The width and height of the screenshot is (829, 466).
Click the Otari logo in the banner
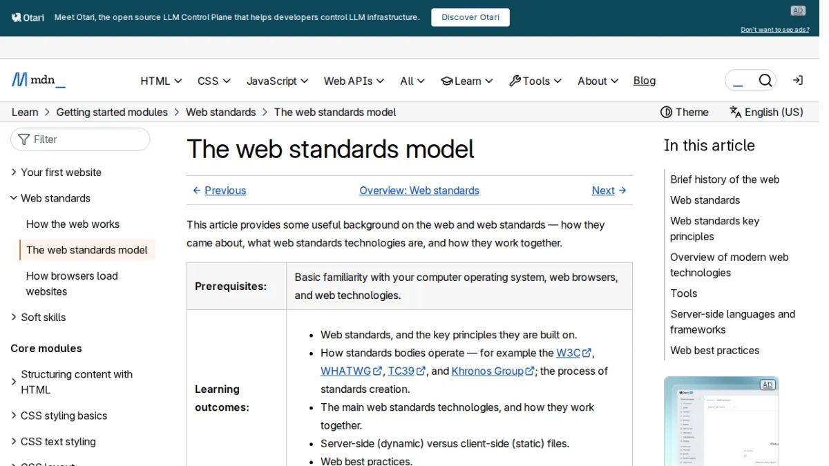coord(28,17)
